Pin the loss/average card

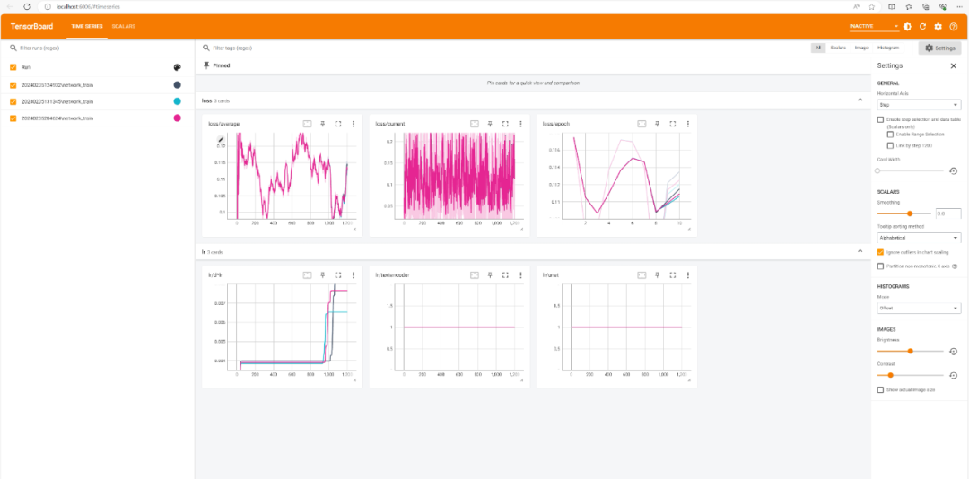pos(323,124)
